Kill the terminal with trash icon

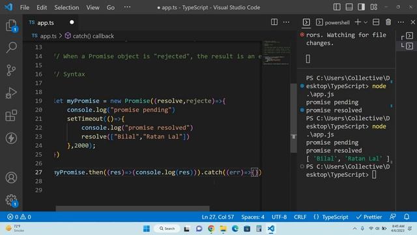click(388, 22)
